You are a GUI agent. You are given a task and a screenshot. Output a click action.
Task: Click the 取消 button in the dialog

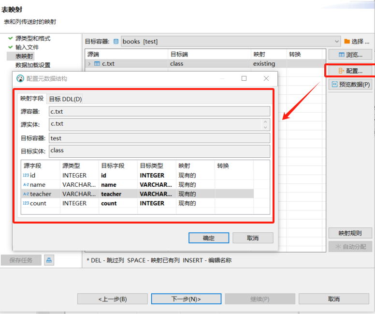click(253, 238)
